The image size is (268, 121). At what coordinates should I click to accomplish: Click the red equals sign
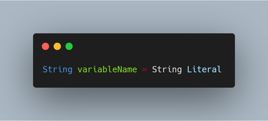[x=145, y=70]
